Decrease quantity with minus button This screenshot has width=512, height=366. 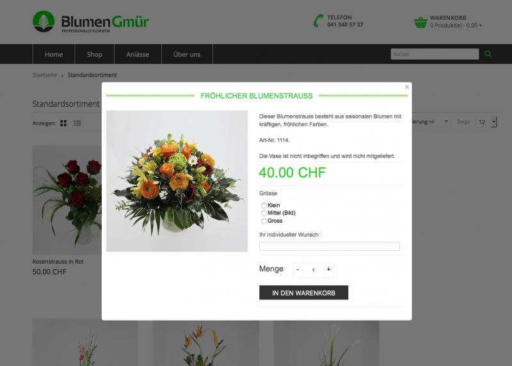tap(298, 270)
